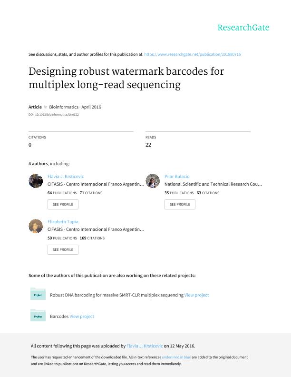Click the Barcodes project folder icon
This screenshot has height=377, width=291.
point(38,316)
